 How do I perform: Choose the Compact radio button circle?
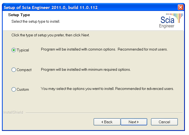(14, 70)
